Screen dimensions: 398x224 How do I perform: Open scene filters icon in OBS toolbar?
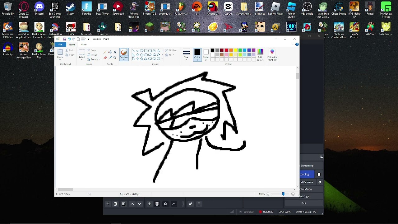(124, 204)
